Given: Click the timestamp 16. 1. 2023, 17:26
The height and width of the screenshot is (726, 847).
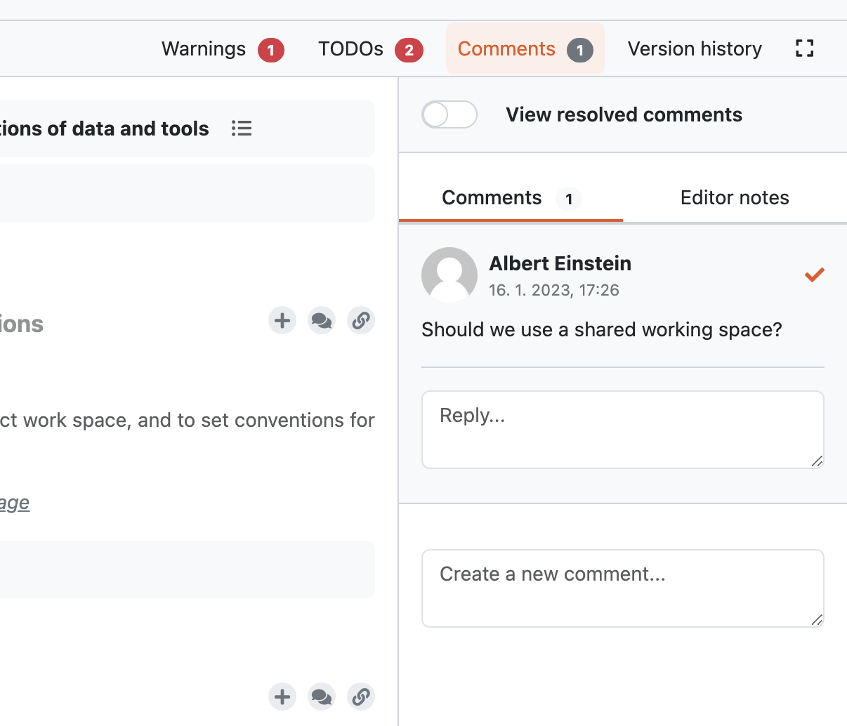Looking at the screenshot, I should coord(554,291).
